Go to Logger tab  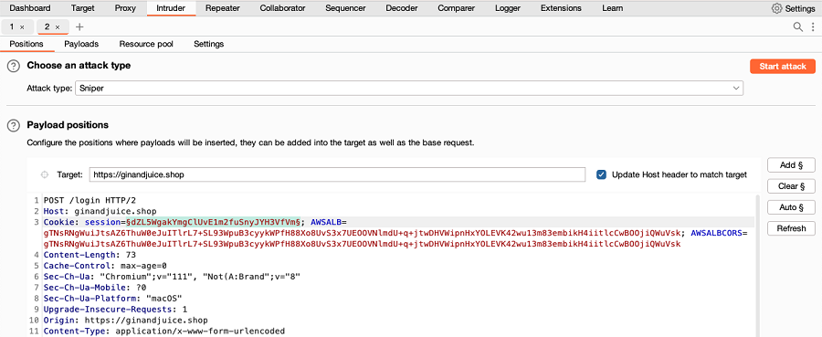(x=508, y=8)
